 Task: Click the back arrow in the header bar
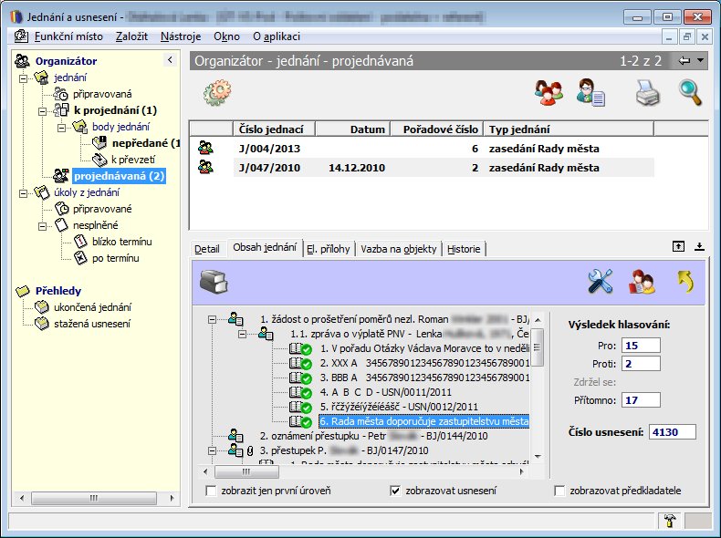click(x=684, y=61)
